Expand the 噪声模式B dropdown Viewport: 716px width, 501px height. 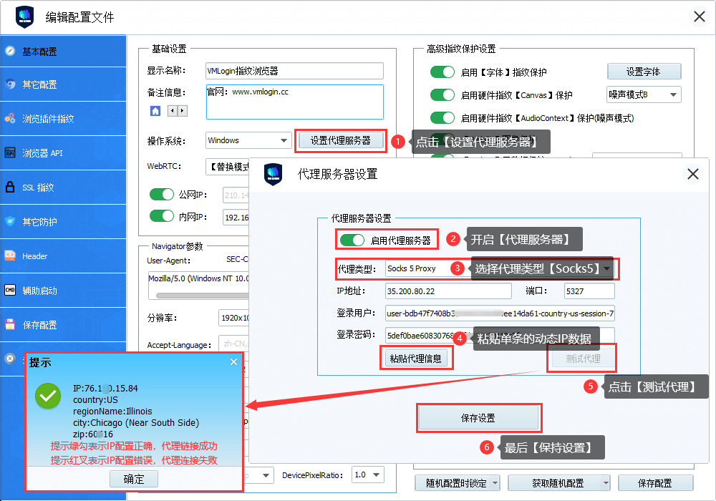(x=644, y=95)
